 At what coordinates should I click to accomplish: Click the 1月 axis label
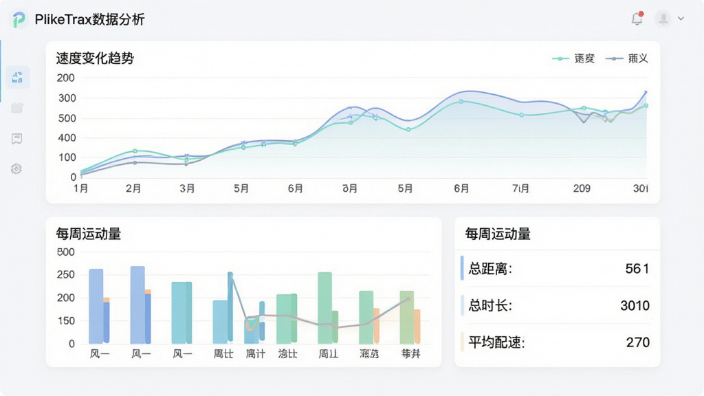(81, 188)
